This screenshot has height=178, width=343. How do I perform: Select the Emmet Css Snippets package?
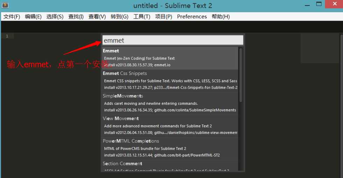[x=170, y=81]
